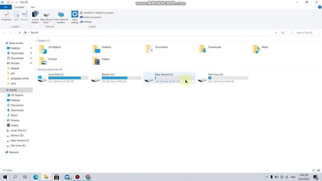Viewport: 322px width, 181px height.
Task: Select the Desktop folder in main pane
Action: point(102,49)
